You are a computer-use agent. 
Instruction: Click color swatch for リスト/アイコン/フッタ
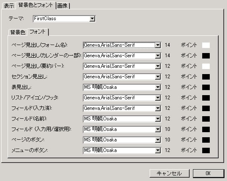(x=206, y=98)
